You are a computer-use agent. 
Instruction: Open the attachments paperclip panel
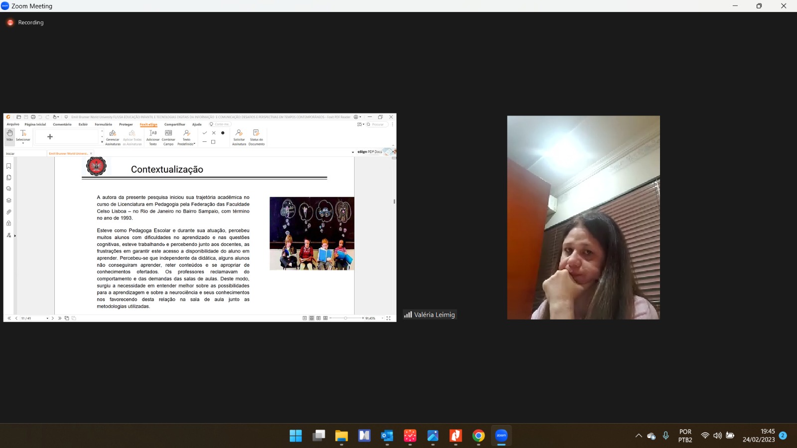coord(9,212)
